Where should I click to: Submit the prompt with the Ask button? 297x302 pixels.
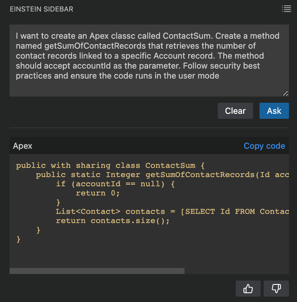pos(274,111)
